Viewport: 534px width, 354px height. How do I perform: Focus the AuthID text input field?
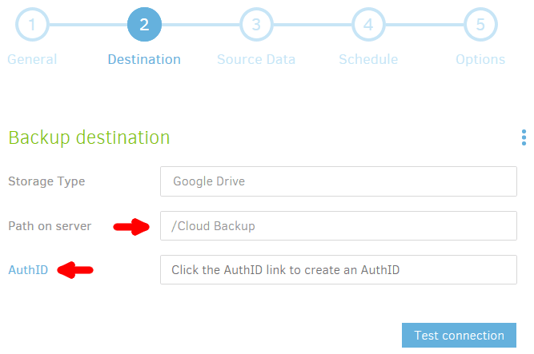(x=339, y=269)
